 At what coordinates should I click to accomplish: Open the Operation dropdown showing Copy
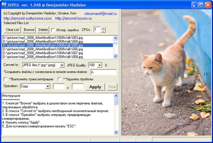pyautogui.click(x=48, y=86)
